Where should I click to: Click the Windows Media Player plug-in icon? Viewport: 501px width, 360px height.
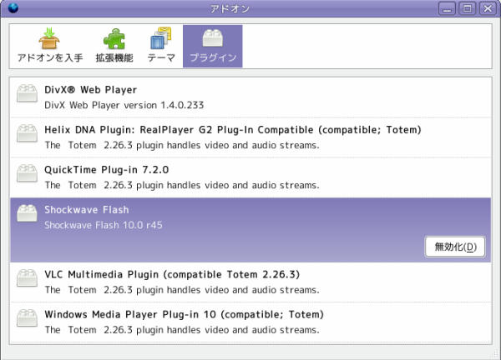[x=27, y=317]
